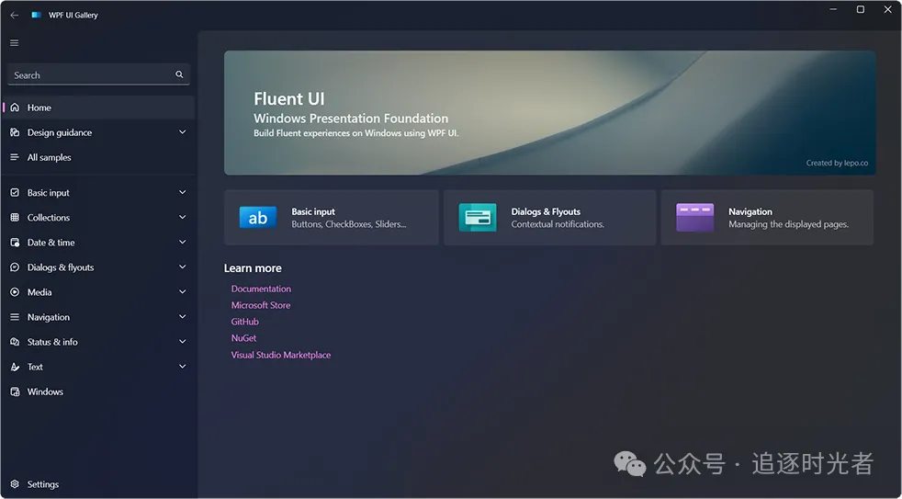
Task: Click the Basic input checkbox icon in sidebar
Action: pos(15,193)
